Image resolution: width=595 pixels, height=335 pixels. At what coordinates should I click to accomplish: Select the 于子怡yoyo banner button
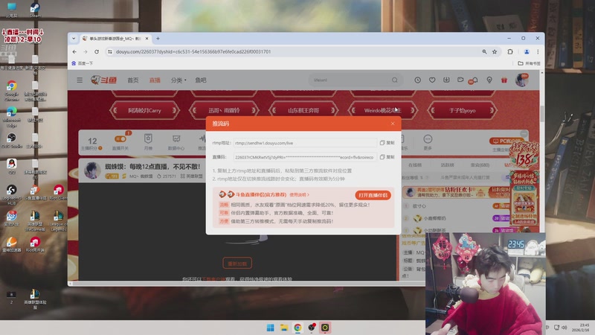[462, 110]
